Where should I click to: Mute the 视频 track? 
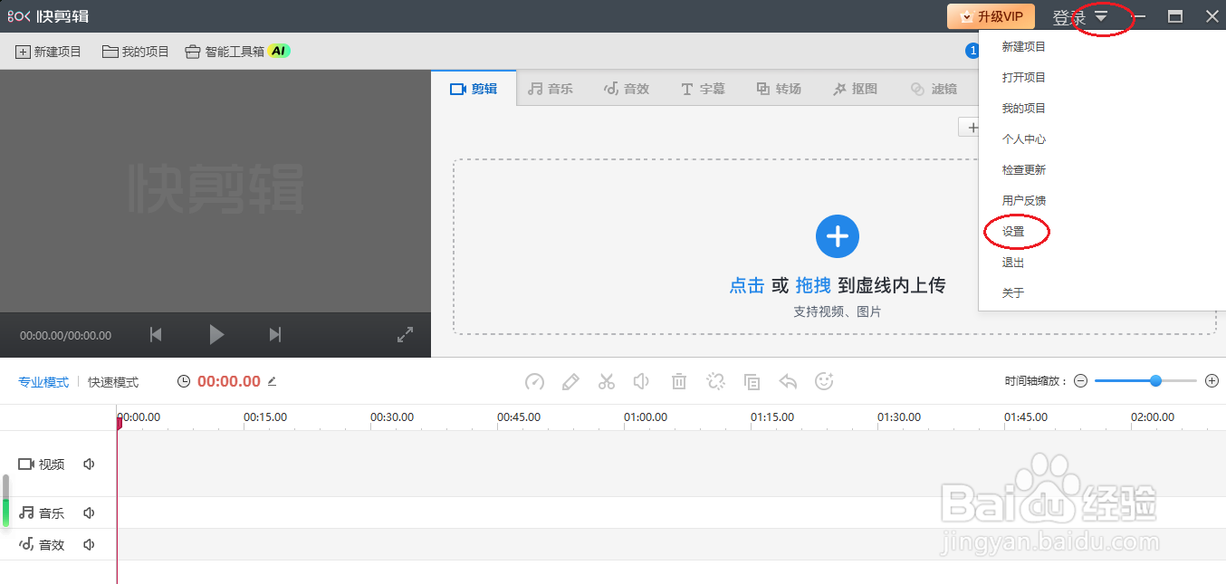[89, 464]
